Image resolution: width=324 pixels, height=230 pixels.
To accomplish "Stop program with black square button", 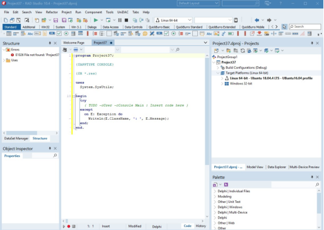I will pos(126,20).
